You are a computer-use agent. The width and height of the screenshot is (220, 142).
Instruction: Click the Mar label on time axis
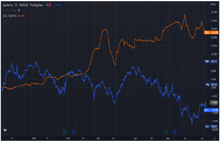98,139
